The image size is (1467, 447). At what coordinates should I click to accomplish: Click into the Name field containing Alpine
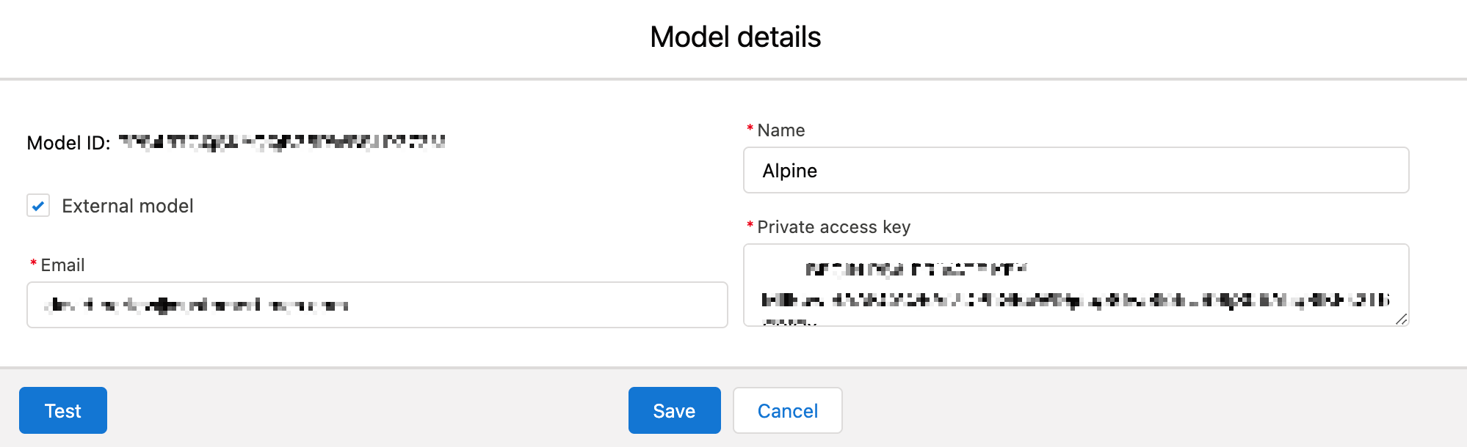(1076, 171)
